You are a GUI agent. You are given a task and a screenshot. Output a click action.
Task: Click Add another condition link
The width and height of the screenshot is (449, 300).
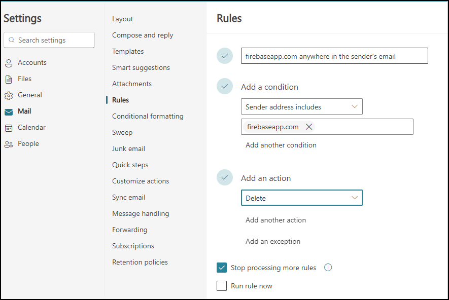pos(281,145)
